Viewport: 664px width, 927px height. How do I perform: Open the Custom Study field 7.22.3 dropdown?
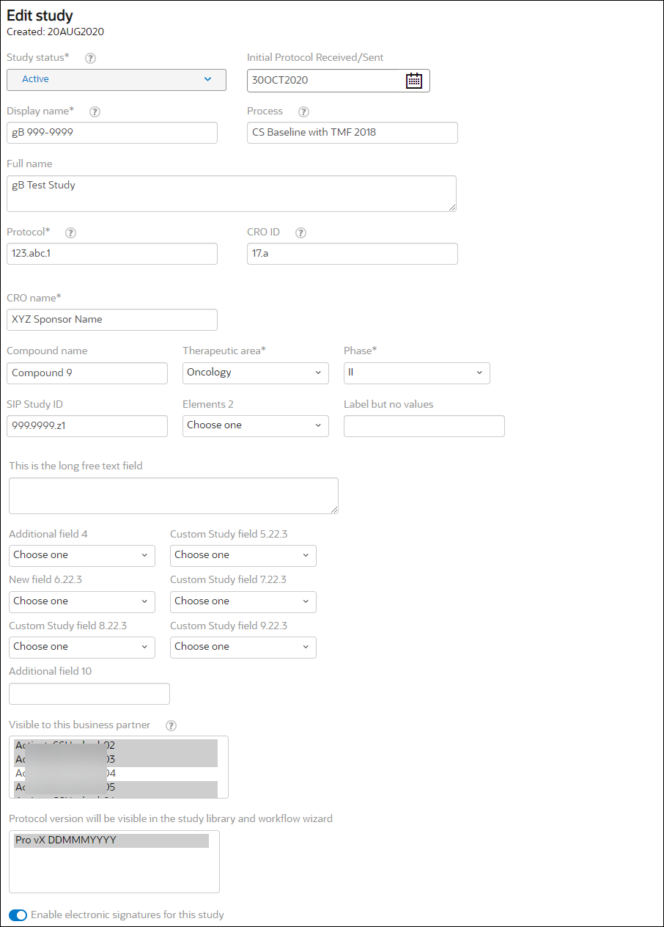click(243, 601)
